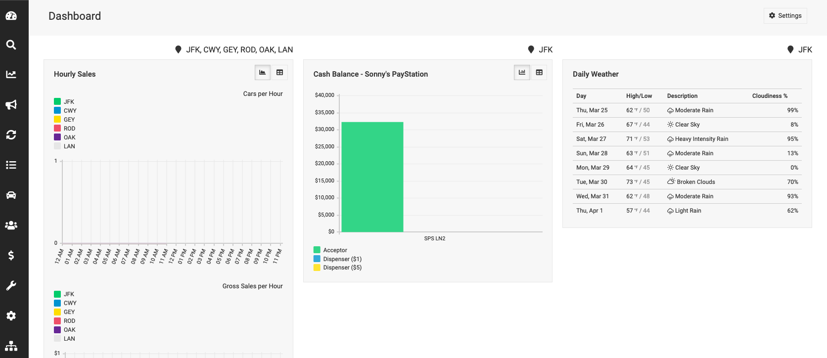Open the dollar sign sidebar icon
The image size is (827, 358).
(11, 255)
